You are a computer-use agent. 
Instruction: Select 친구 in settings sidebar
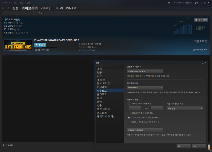[110, 72]
